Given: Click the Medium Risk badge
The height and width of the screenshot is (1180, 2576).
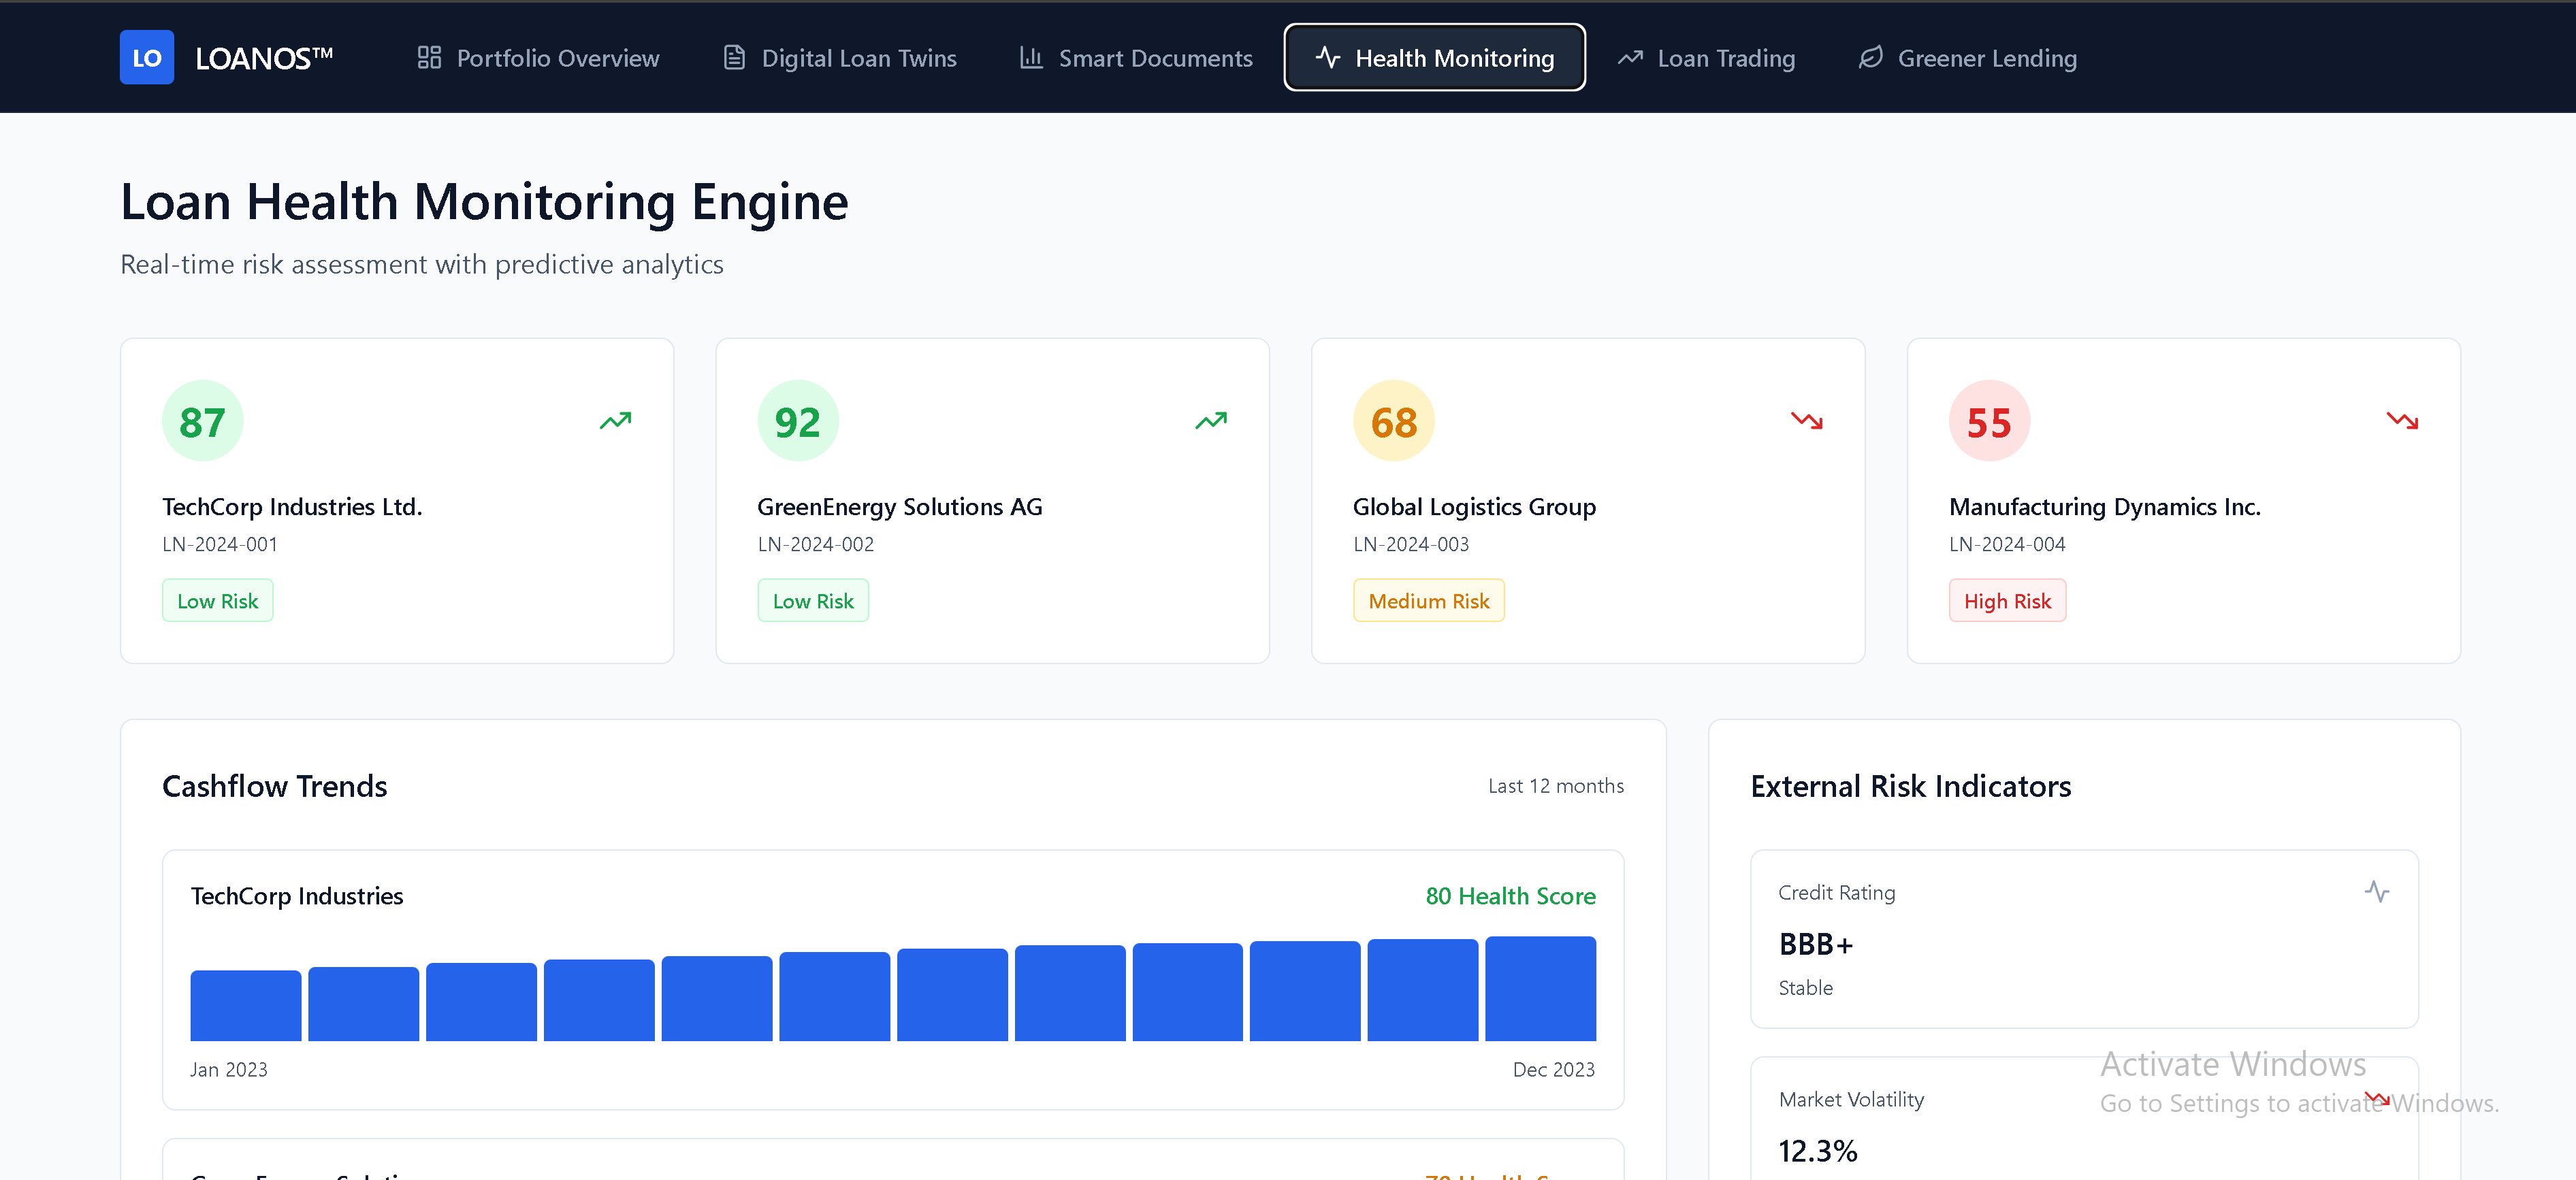Looking at the screenshot, I should pyautogui.click(x=1428, y=601).
